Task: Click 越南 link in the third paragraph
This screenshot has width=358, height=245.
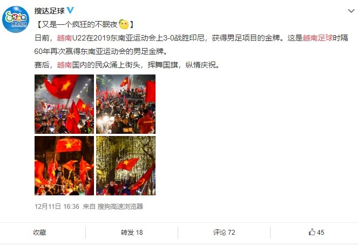Action: click(64, 65)
